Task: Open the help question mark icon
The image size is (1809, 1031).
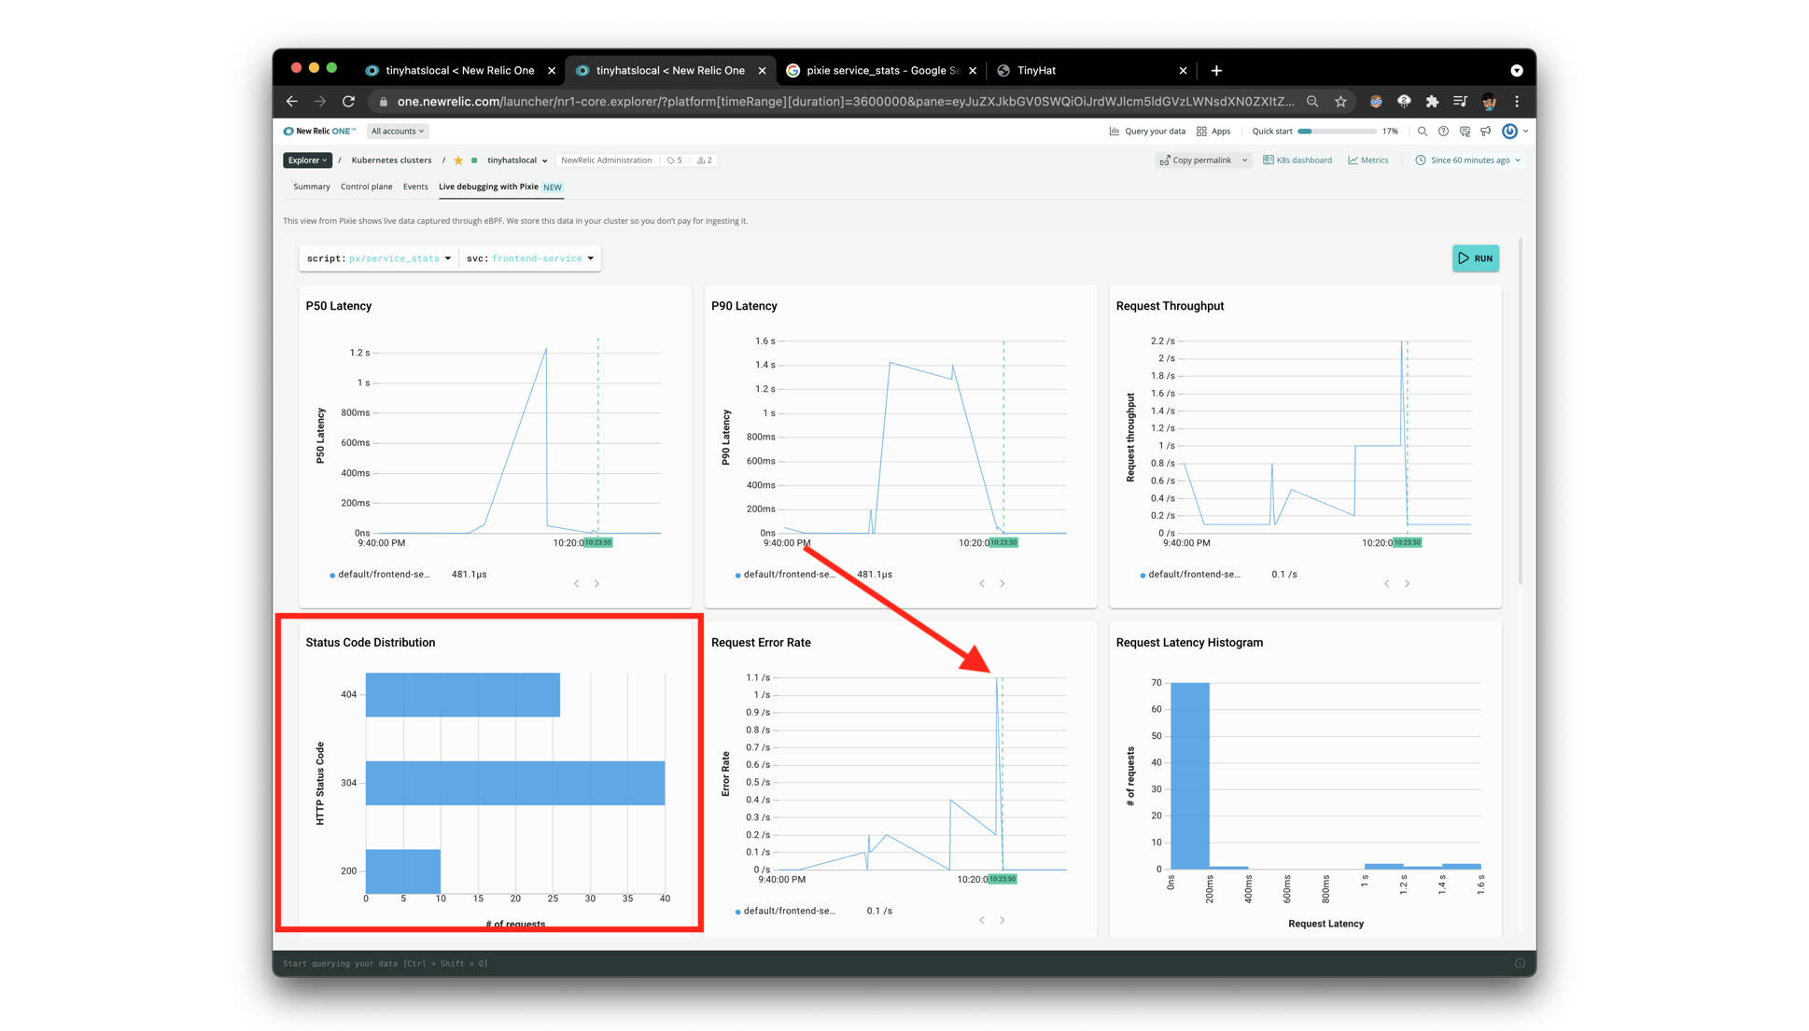Action: pyautogui.click(x=1443, y=132)
